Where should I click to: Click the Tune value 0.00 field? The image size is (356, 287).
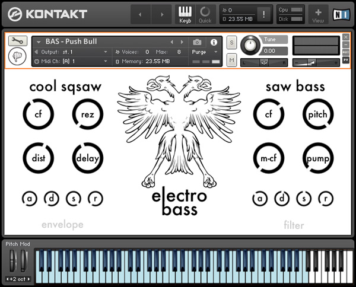274,51
